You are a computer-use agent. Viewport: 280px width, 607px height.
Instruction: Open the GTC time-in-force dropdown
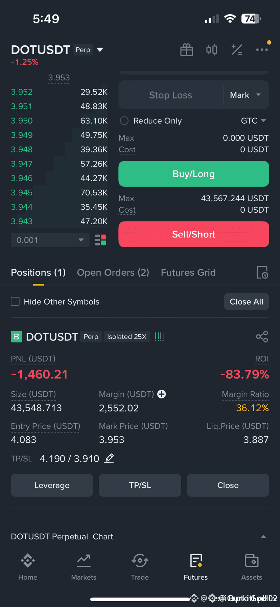(x=253, y=121)
